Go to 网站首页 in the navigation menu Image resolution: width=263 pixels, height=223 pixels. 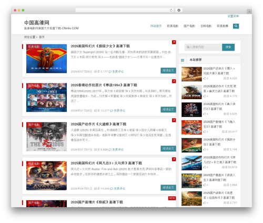coord(156,26)
